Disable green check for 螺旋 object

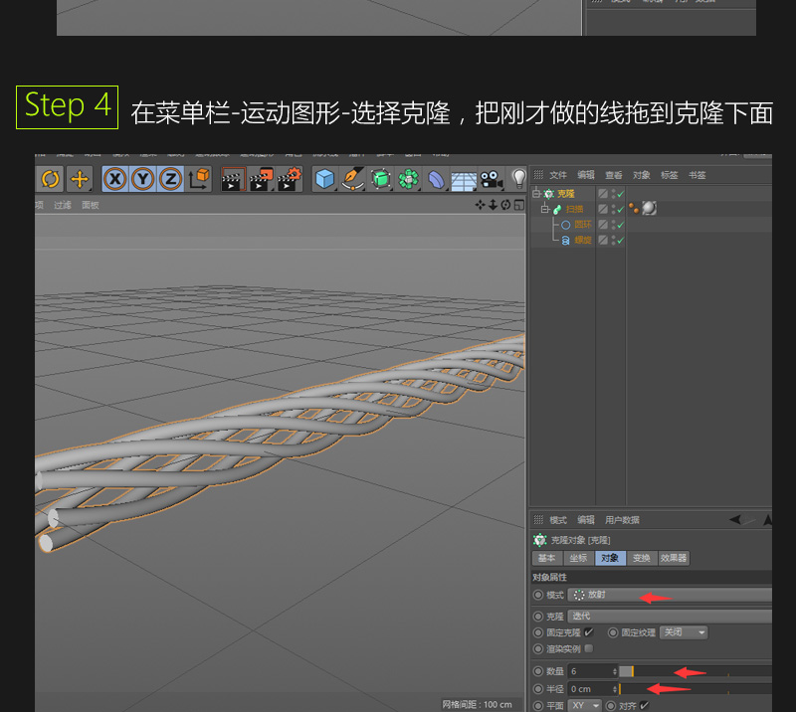[620, 240]
